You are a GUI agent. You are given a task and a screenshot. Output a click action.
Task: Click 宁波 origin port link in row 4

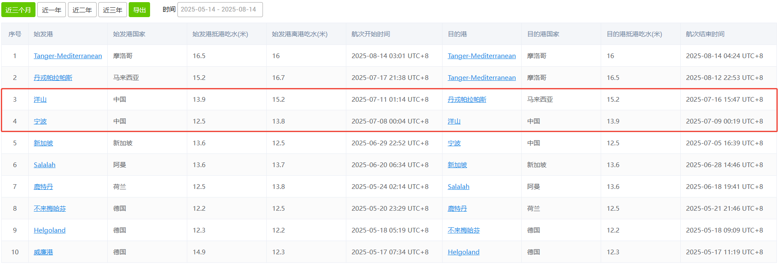click(40, 121)
